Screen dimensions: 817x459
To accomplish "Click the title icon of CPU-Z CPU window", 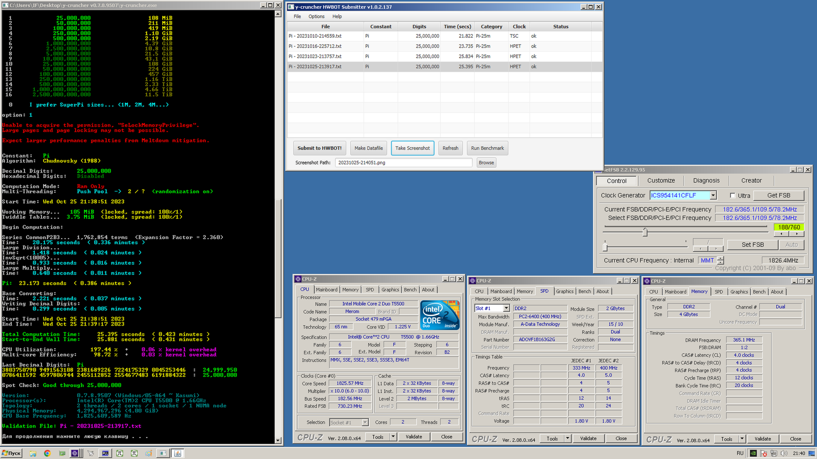I will (298, 279).
